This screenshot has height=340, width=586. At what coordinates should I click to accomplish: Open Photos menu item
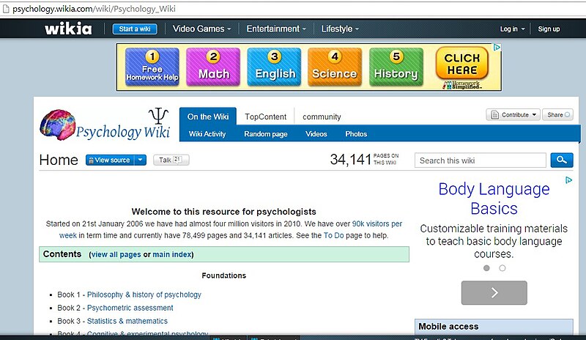click(x=356, y=134)
